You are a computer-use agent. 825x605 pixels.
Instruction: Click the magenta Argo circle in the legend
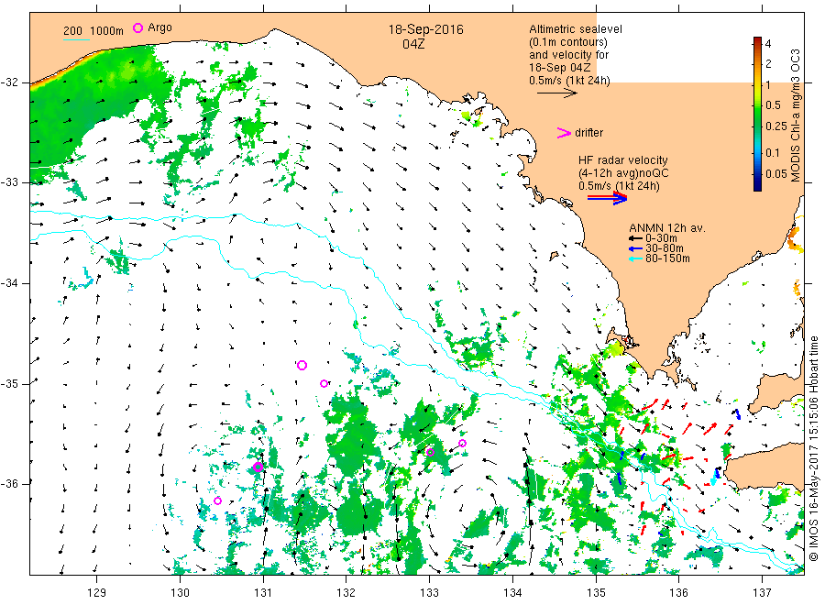tap(137, 27)
